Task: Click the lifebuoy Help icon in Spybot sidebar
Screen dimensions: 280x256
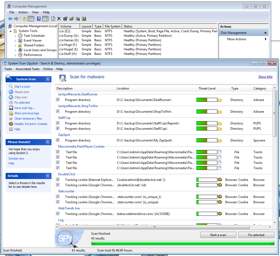Action: point(11,129)
